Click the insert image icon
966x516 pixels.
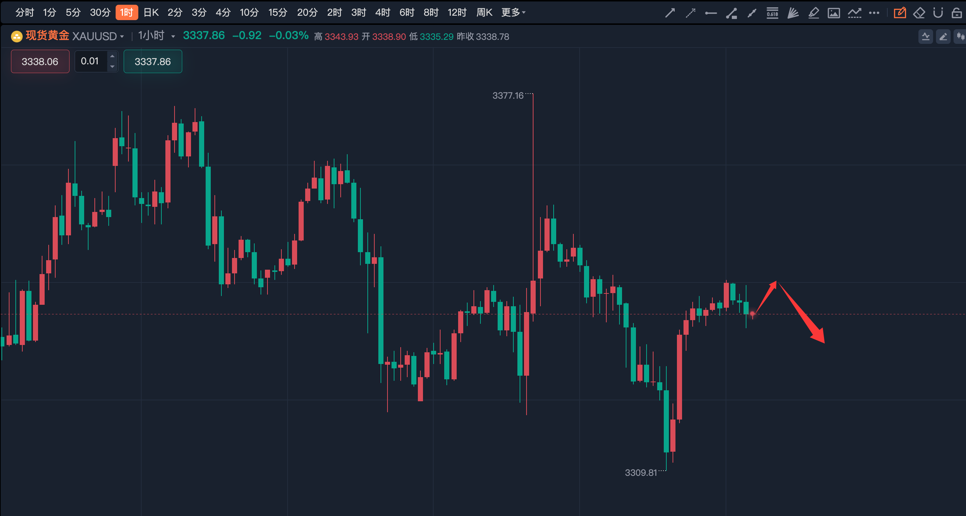(x=834, y=13)
